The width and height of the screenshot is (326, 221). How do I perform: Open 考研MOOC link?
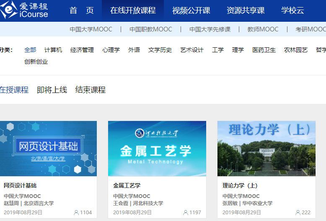311,29
